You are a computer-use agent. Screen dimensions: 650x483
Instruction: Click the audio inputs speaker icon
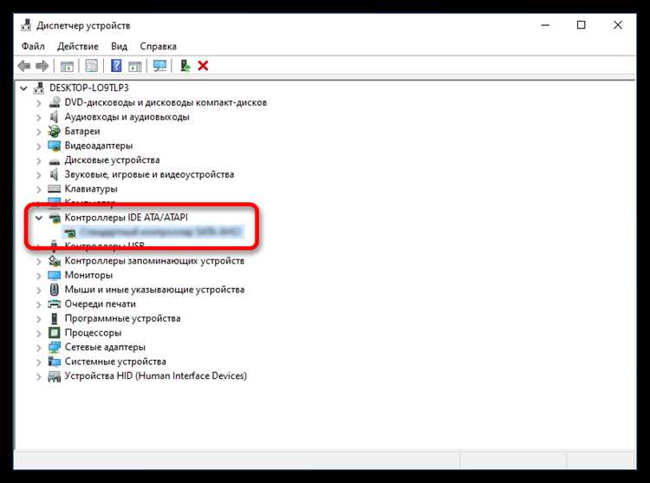55,117
